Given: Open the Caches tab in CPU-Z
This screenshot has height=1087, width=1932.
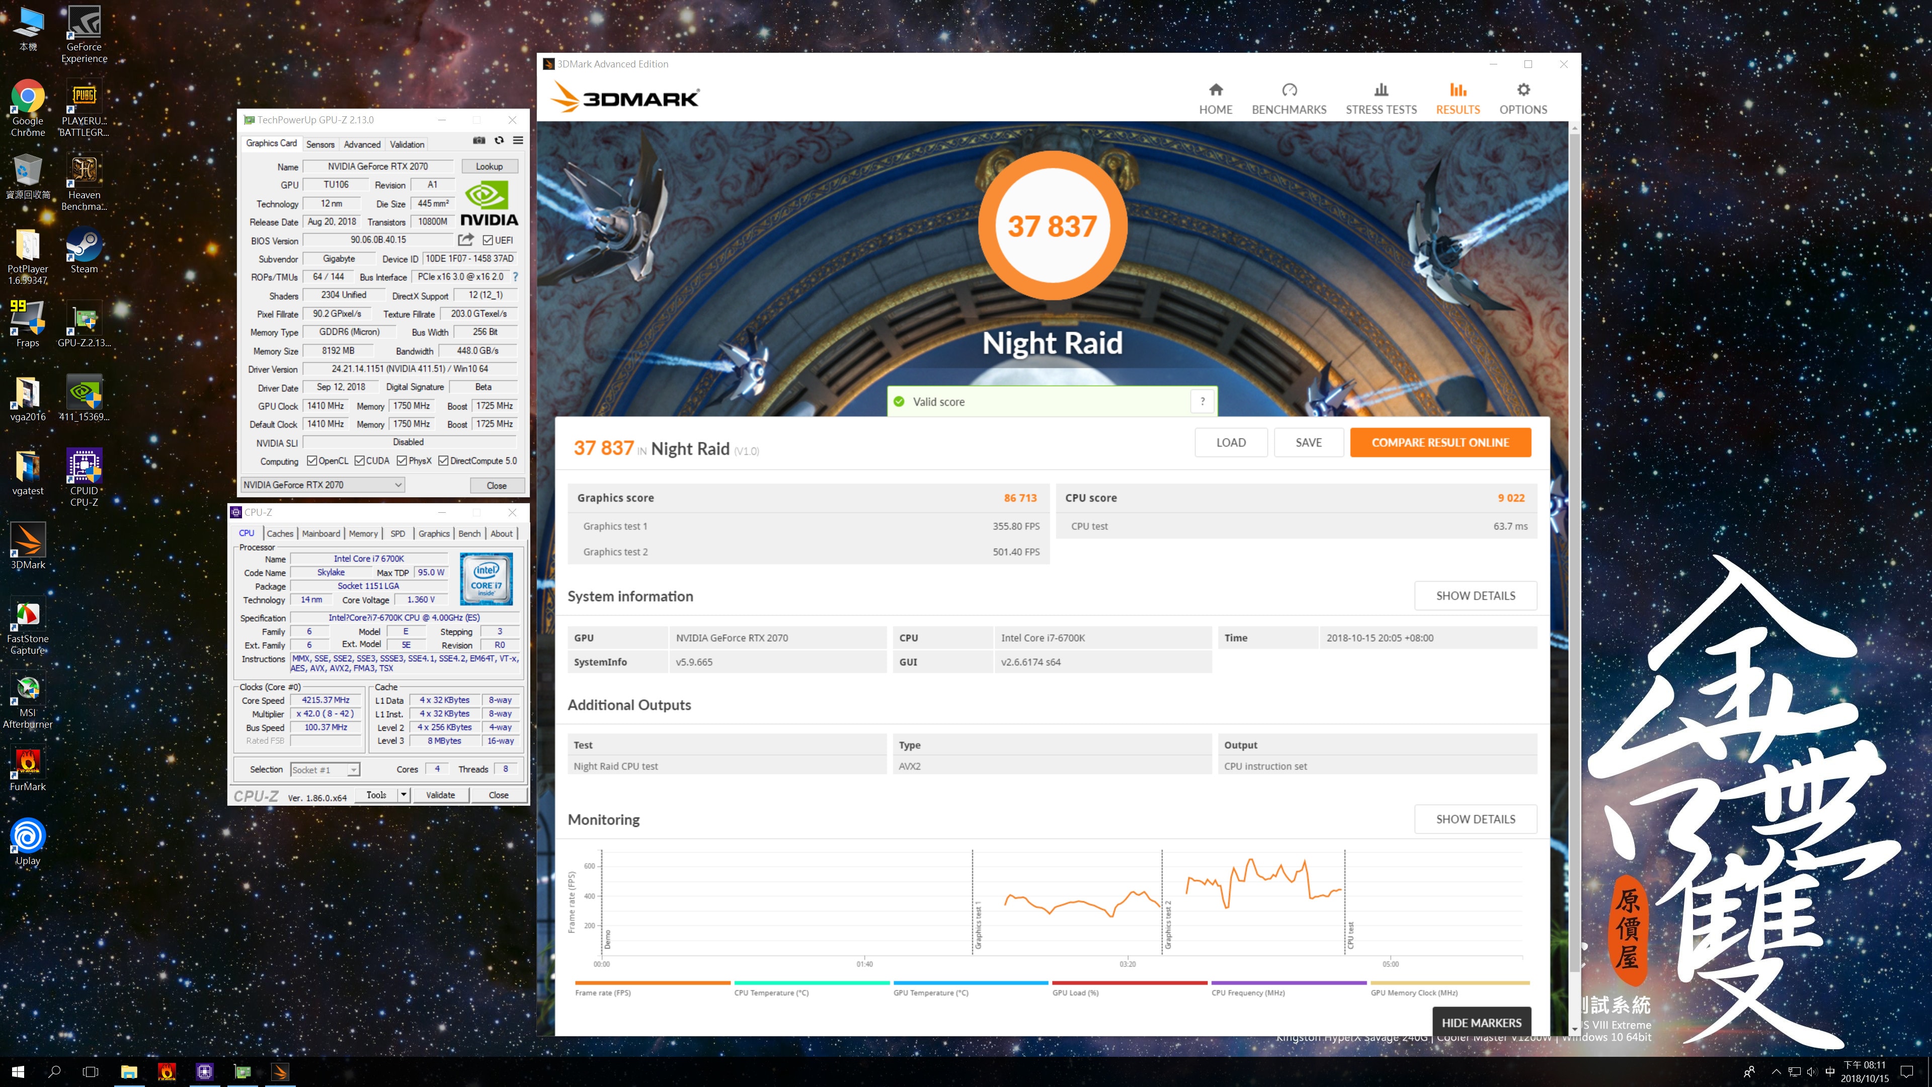Looking at the screenshot, I should pos(280,533).
